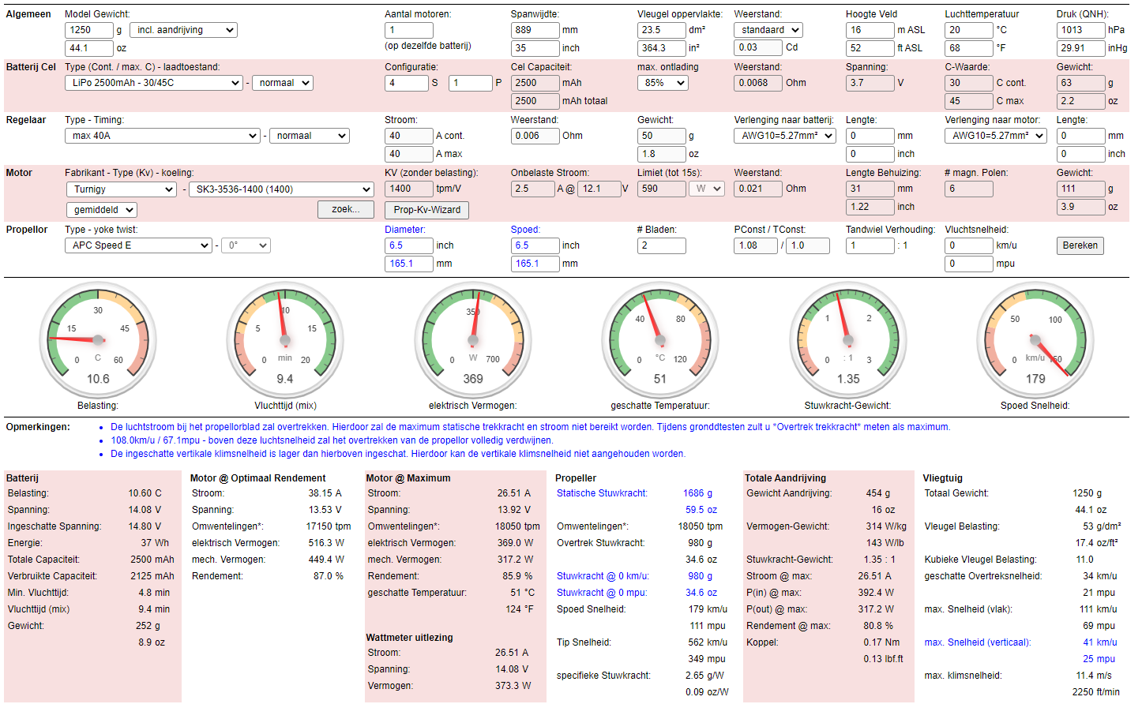
Task: Click the Druk QNH hPa field
Action: [x=1080, y=30]
